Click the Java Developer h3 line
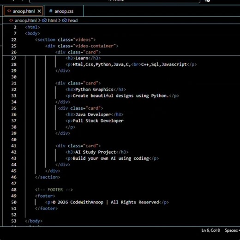Screen dimensions: 240x240 tap(95, 114)
